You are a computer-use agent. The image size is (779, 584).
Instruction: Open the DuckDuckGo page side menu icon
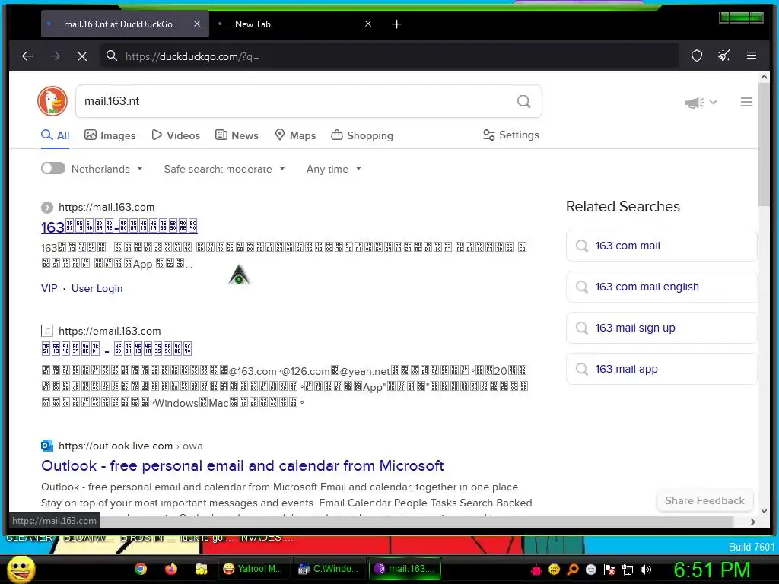746,102
